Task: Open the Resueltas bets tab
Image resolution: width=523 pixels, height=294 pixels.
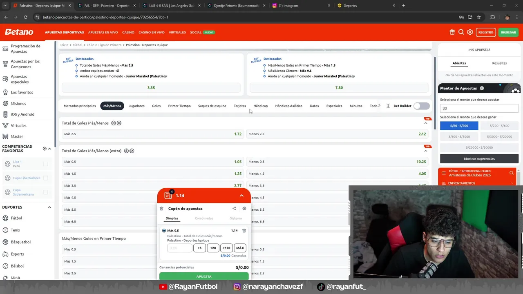Action: pos(499,63)
